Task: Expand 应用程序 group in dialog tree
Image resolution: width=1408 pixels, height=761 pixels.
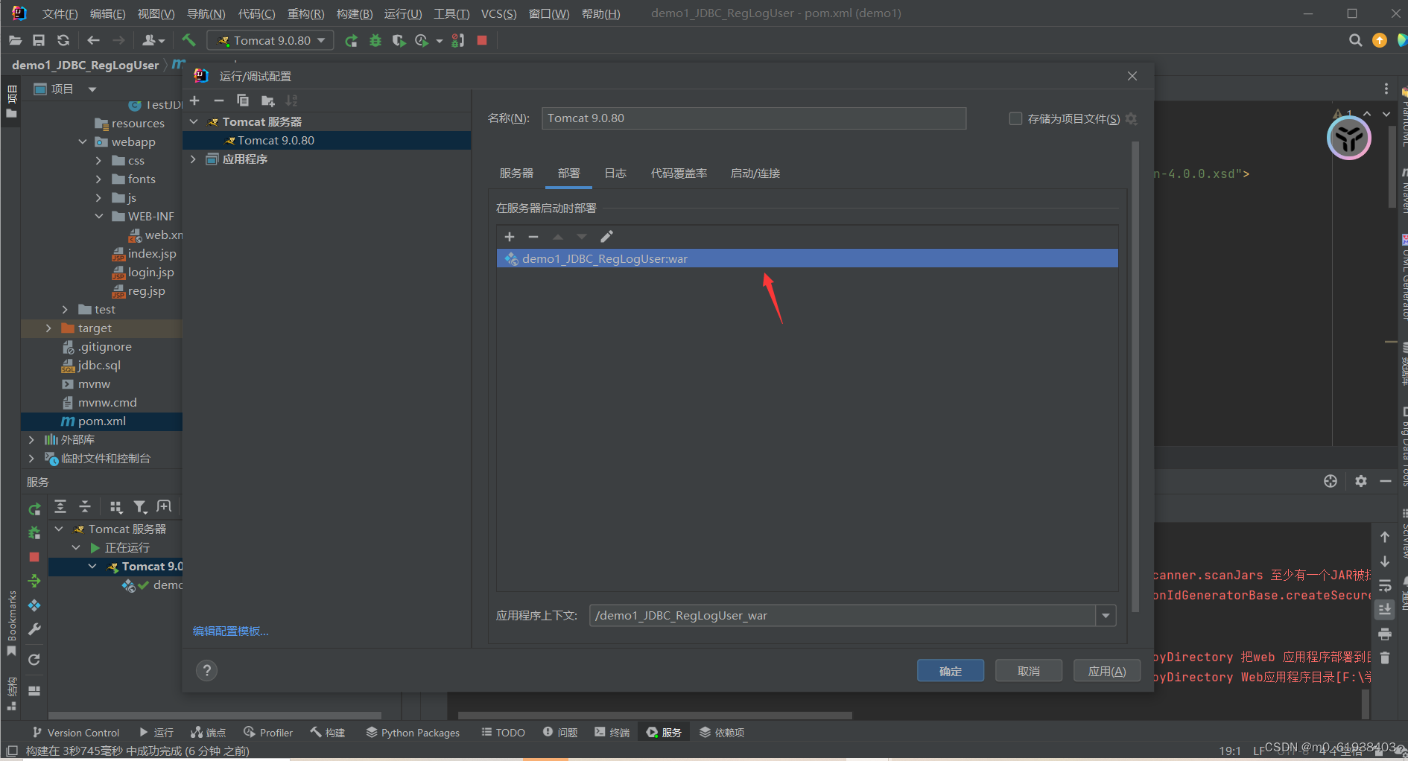Action: pos(194,159)
